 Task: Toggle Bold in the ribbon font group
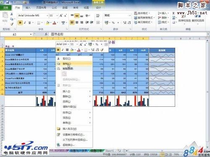click(x=20, y=23)
